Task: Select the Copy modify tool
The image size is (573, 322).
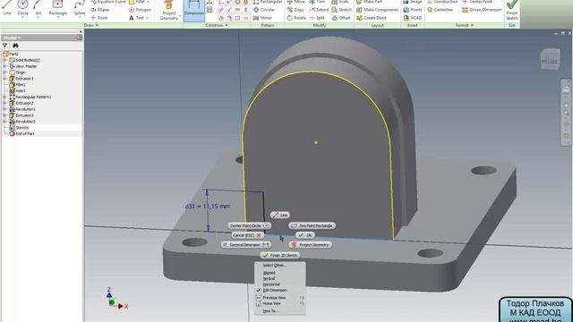Action: click(x=295, y=10)
